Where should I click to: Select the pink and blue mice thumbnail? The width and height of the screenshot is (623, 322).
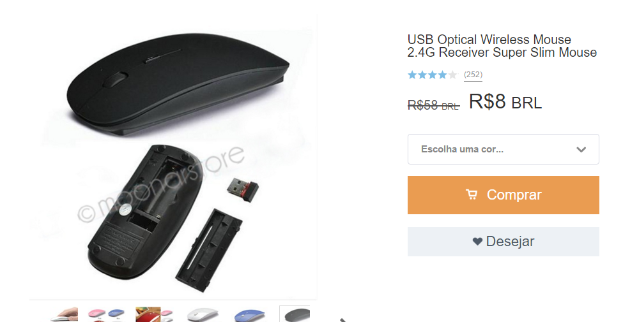106,314
